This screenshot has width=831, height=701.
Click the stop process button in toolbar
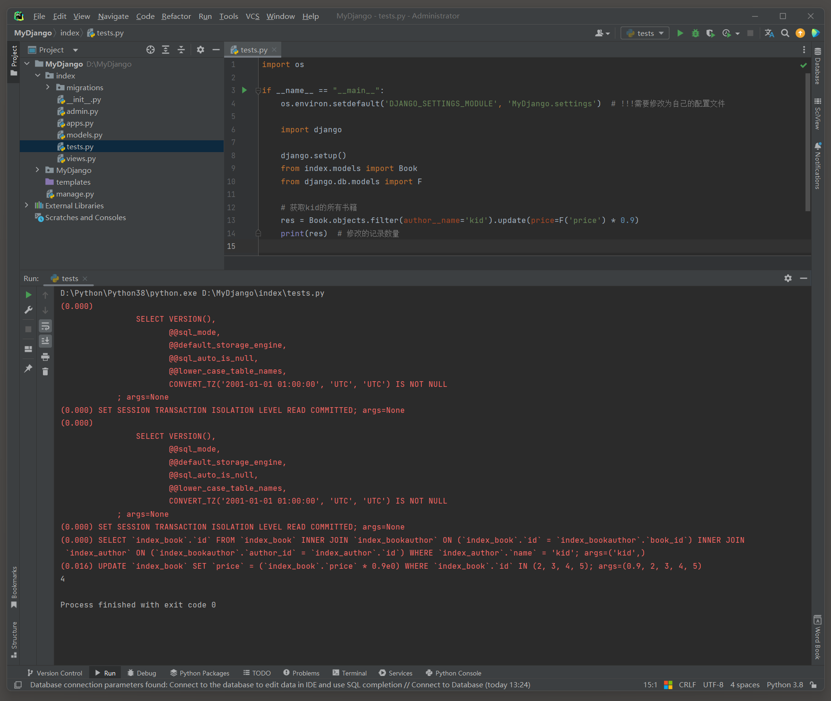pyautogui.click(x=750, y=33)
